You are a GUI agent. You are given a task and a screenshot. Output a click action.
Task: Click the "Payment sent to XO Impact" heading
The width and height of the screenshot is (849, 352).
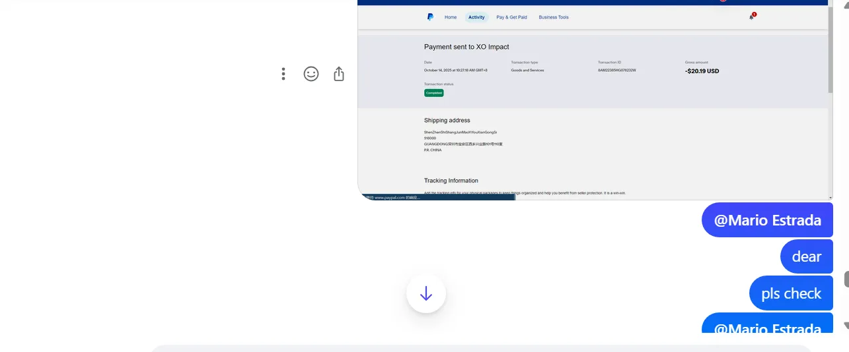pos(466,47)
